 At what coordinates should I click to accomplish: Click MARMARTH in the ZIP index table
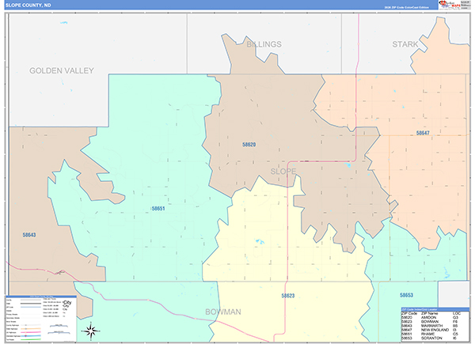click(x=431, y=326)
